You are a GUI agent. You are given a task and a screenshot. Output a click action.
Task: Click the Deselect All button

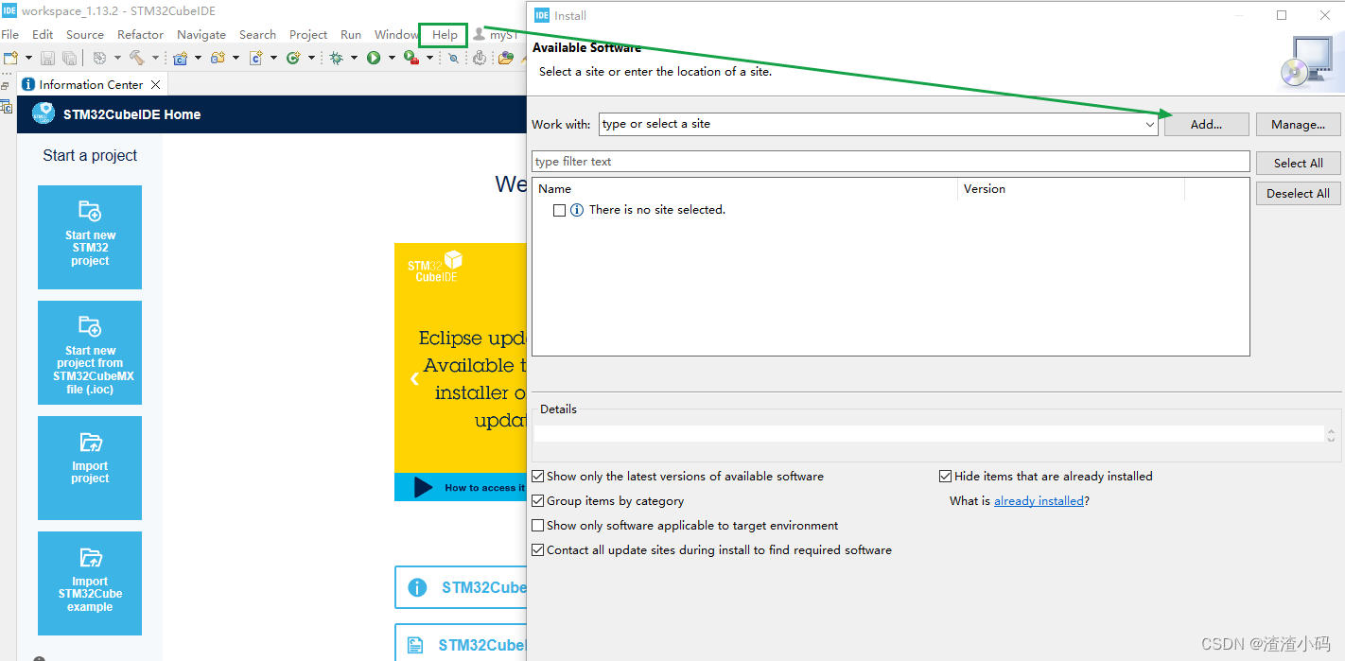(1298, 193)
